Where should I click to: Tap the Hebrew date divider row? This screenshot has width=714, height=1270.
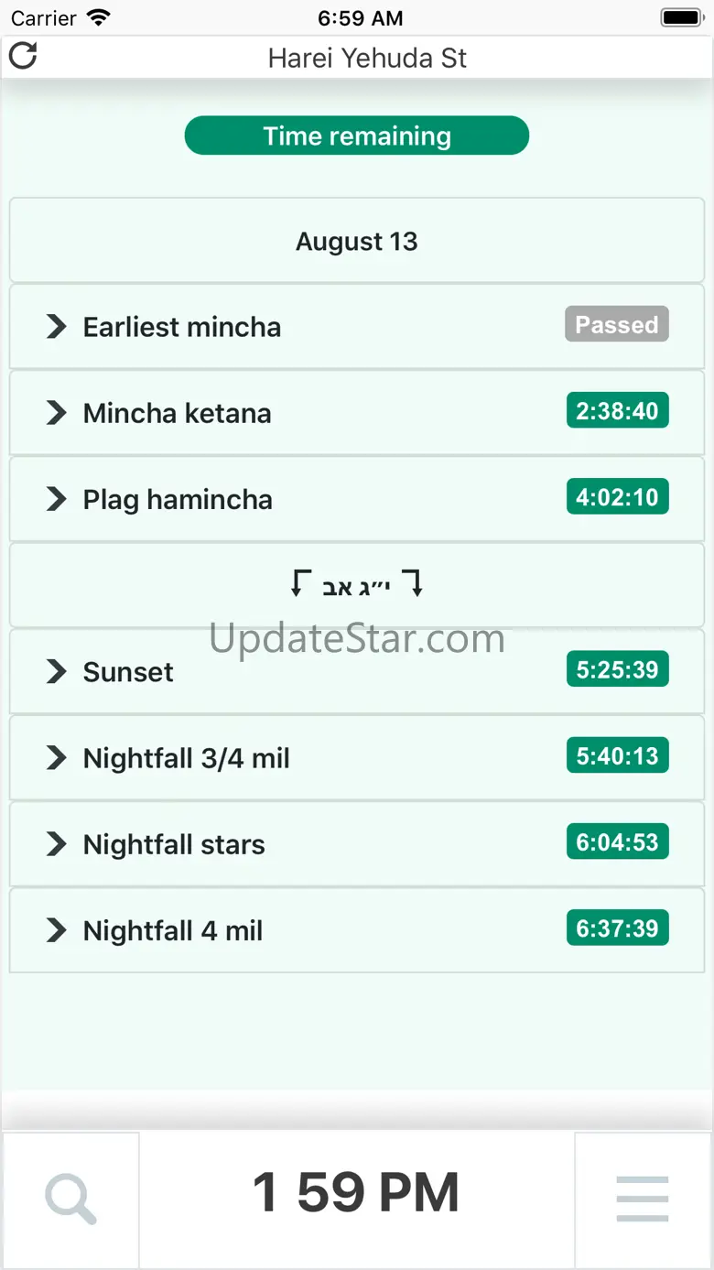[357, 585]
